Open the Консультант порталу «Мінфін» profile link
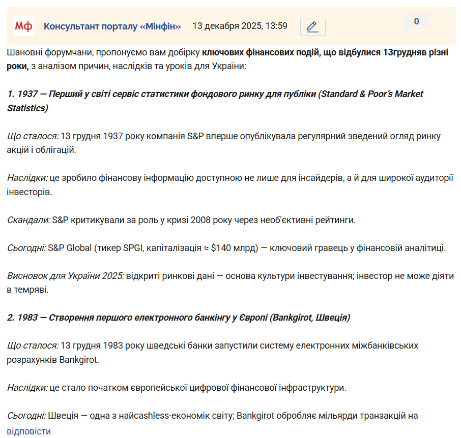The image size is (461, 438). 112,26
